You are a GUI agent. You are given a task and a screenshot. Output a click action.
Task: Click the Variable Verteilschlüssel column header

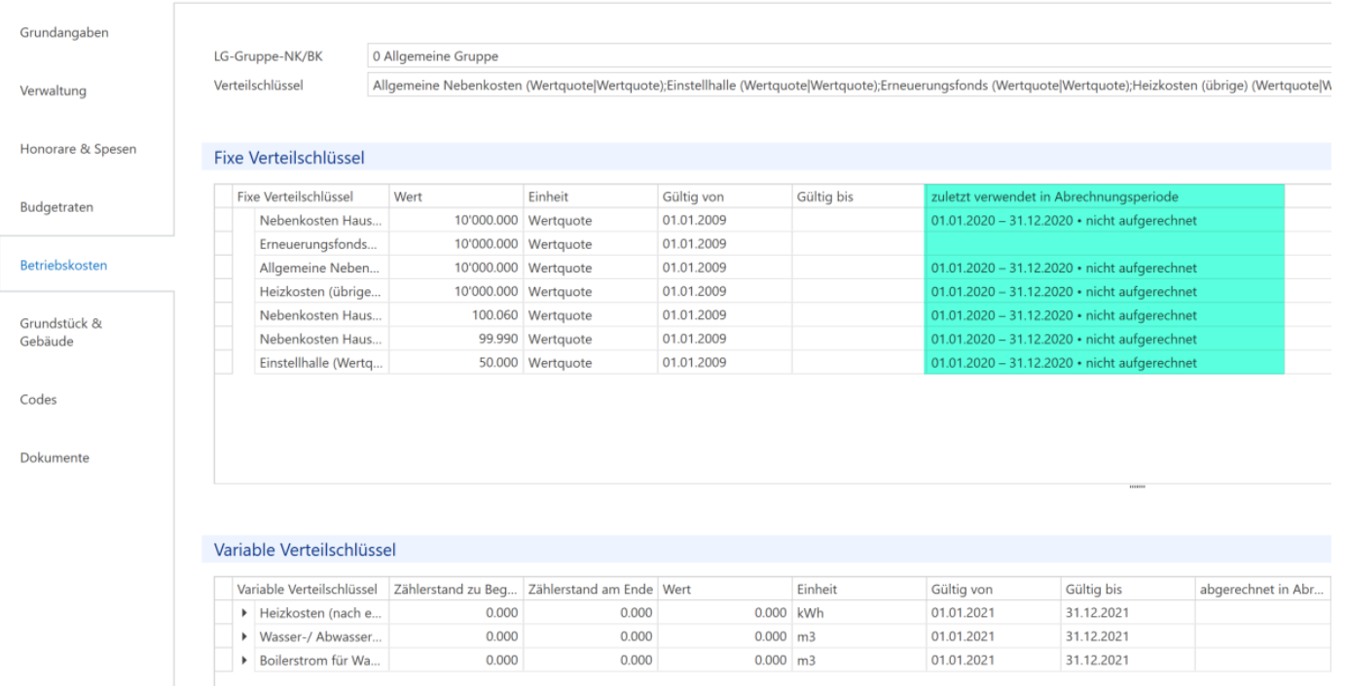tap(310, 590)
